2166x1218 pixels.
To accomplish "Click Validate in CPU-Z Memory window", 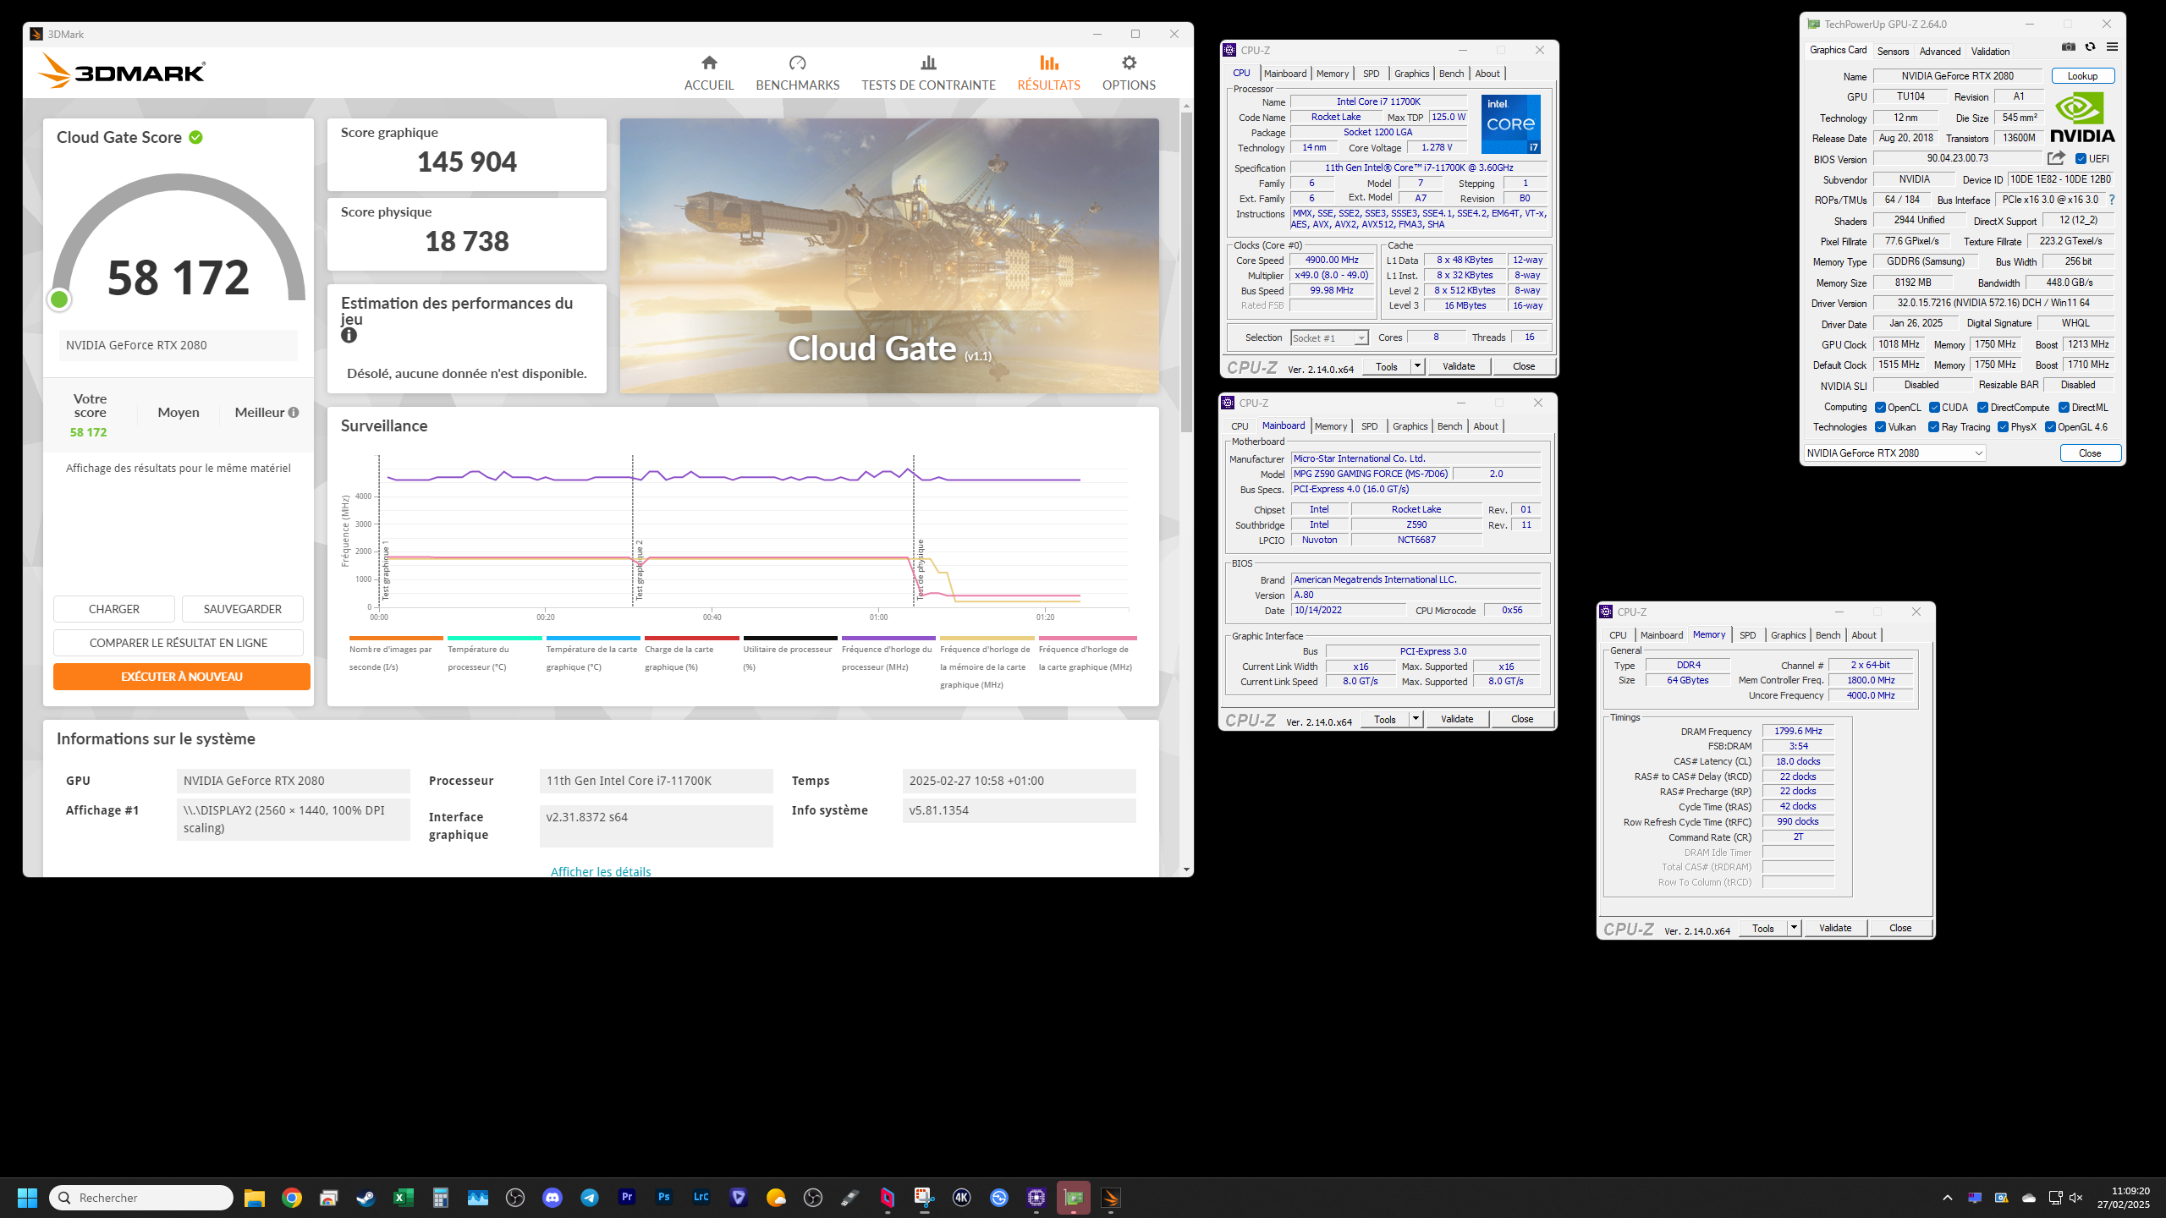I will (x=1835, y=928).
